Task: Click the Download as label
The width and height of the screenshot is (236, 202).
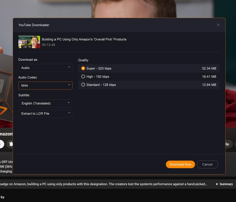Action: click(28, 59)
